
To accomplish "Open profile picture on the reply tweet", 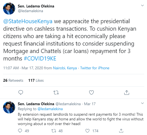I will (9, 107).
